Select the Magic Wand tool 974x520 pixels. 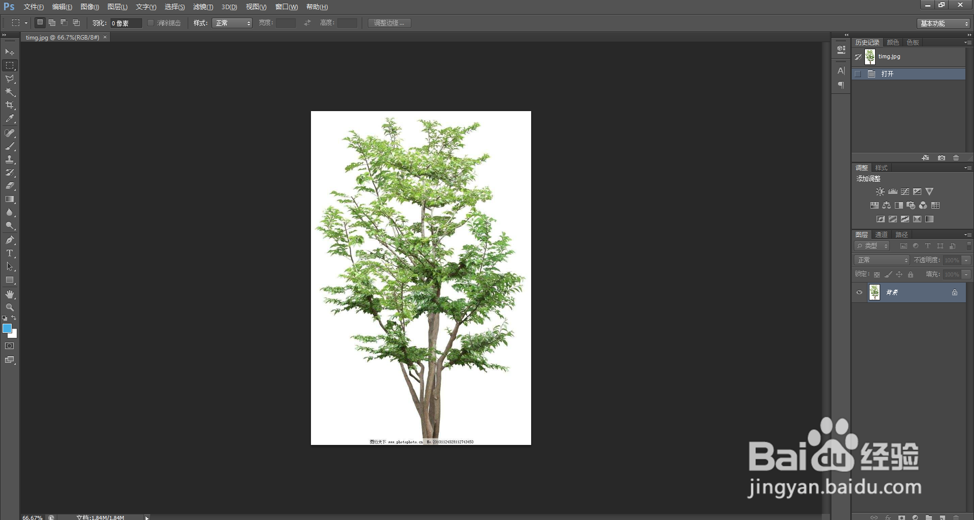(x=10, y=92)
